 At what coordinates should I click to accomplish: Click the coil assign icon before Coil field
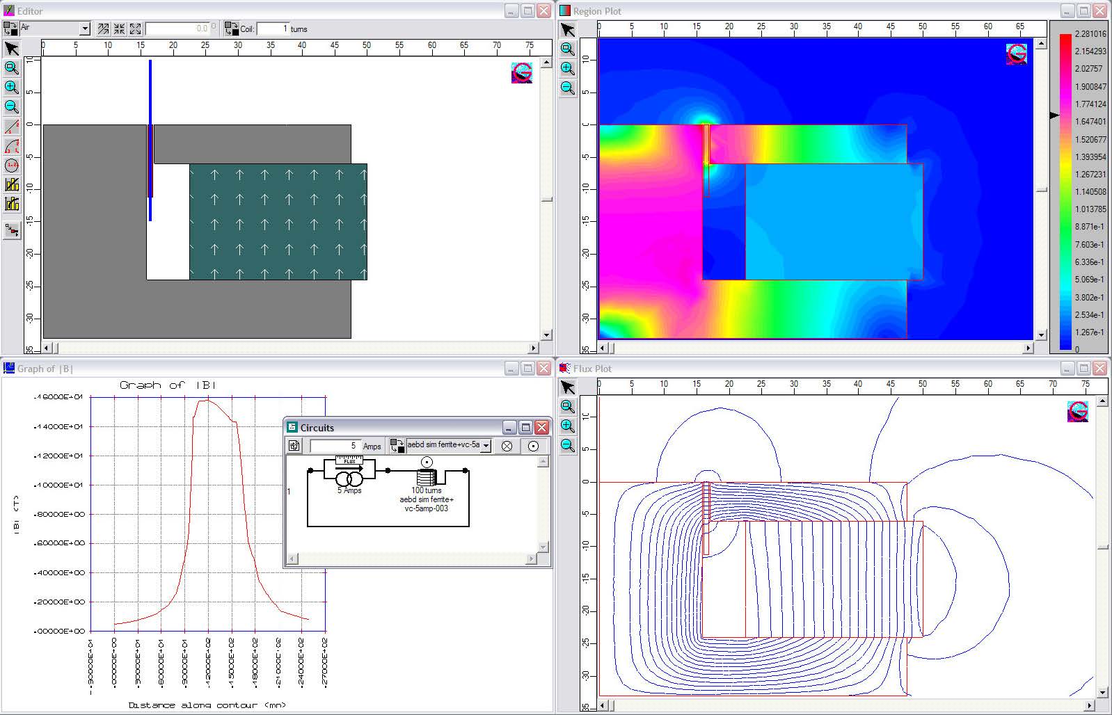232,29
